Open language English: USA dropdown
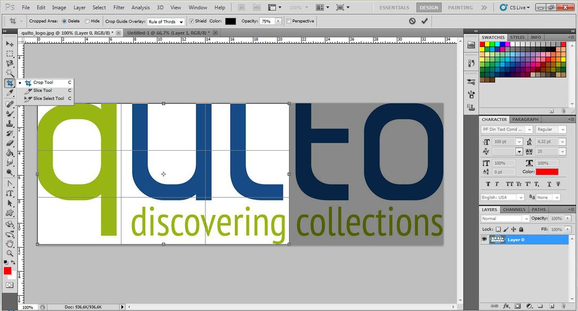Image resolution: width=578 pixels, height=311 pixels. (521, 198)
